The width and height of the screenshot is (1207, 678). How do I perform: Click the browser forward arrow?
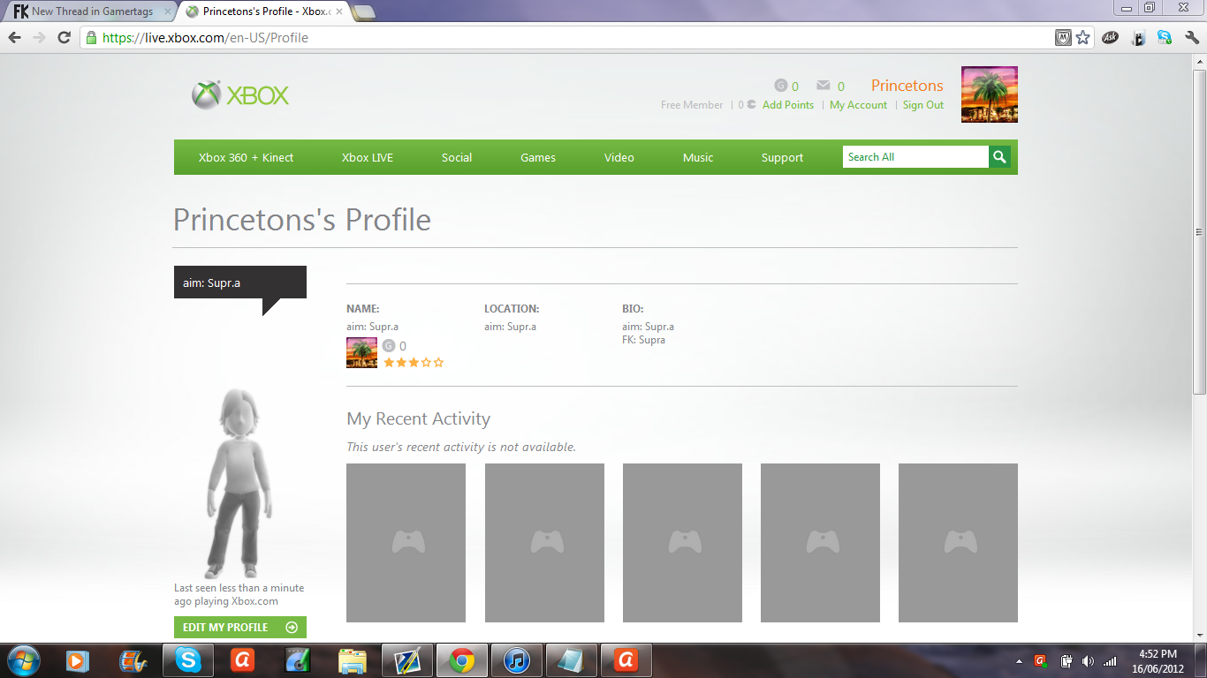coord(39,38)
